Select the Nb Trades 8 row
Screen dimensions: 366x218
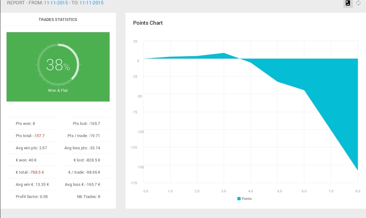[x=86, y=196]
